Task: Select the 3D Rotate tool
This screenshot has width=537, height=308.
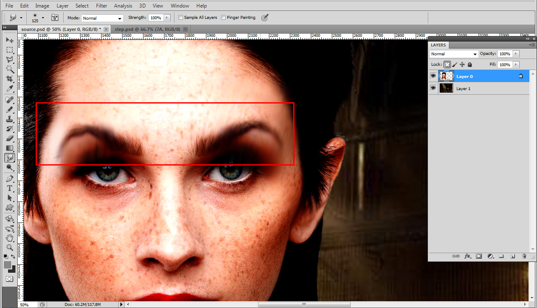Action: 9,219
